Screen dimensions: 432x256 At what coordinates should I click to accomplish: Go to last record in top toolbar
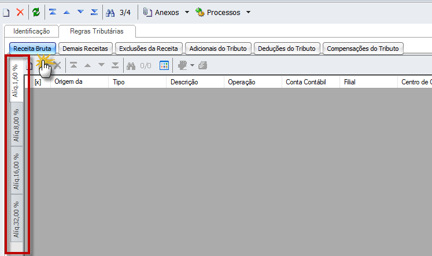coord(94,12)
